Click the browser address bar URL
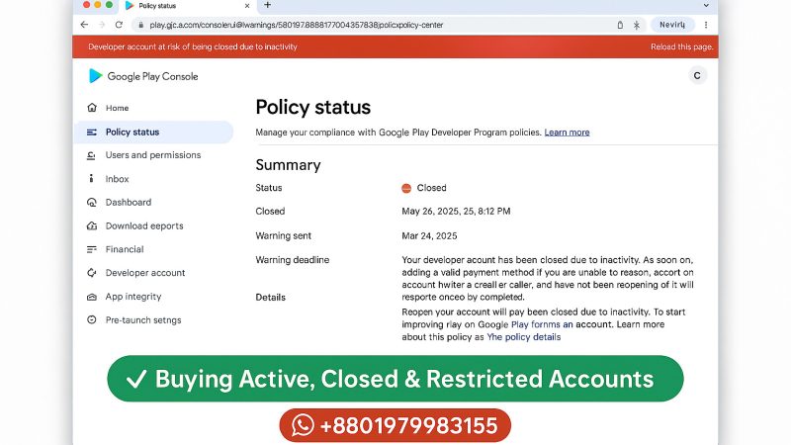 pos(296,25)
